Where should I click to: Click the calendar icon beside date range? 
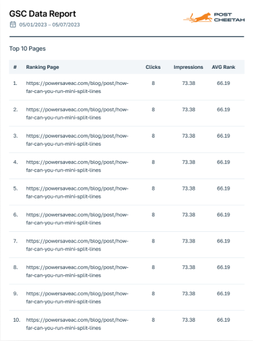13,24
